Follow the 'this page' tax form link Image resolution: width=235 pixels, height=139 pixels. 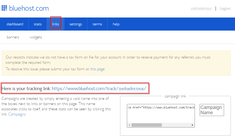[97, 69]
